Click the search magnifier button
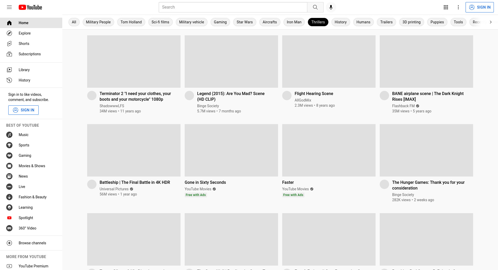The width and height of the screenshot is (498, 270). click(x=315, y=7)
